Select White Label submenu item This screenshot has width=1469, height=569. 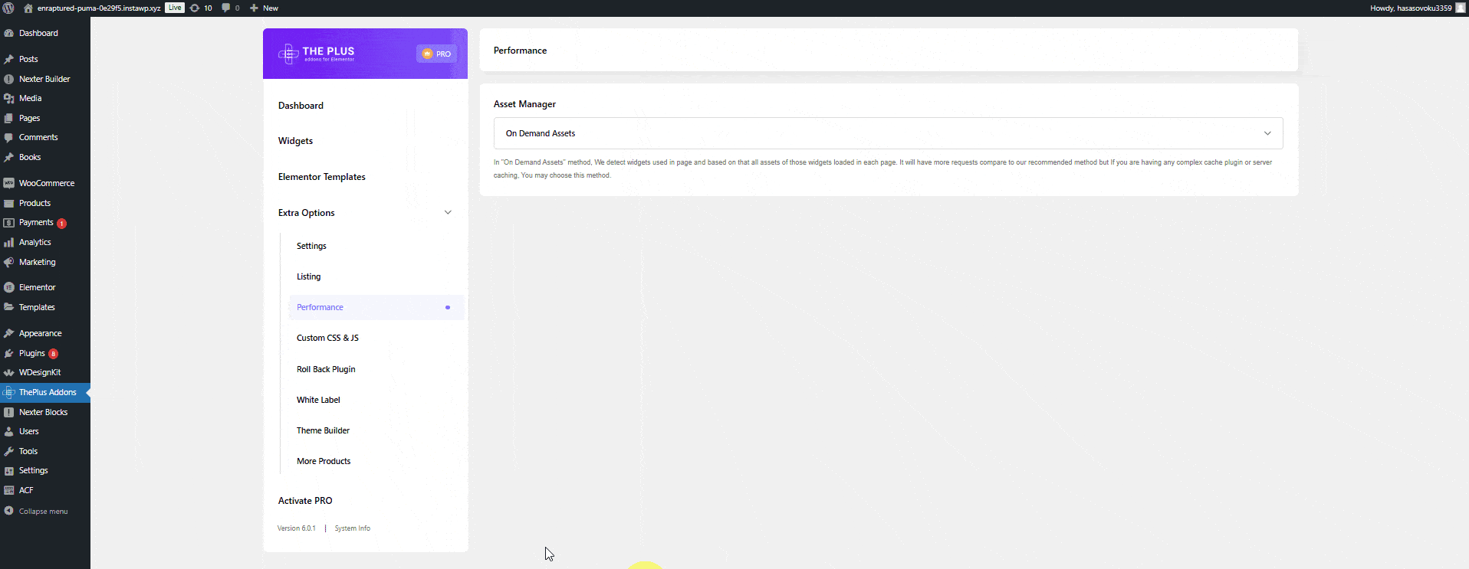[318, 400]
